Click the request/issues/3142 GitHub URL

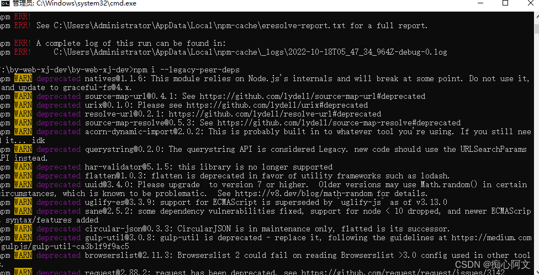[x=403, y=272]
